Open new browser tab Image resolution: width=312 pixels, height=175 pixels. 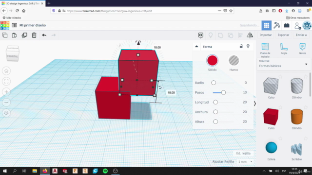pyautogui.click(x=49, y=3)
